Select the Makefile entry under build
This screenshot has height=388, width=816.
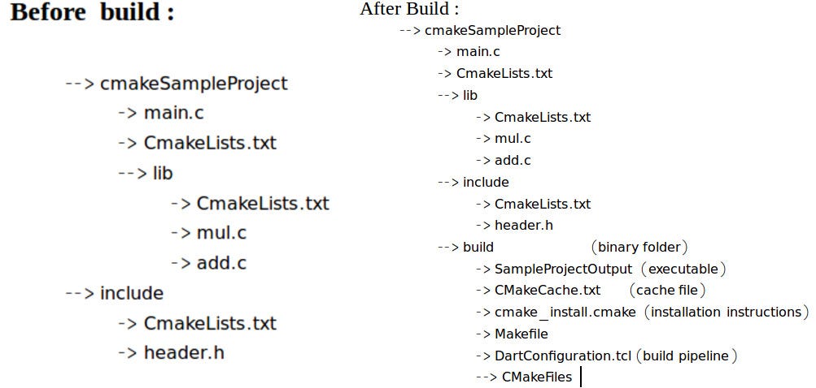[521, 334]
